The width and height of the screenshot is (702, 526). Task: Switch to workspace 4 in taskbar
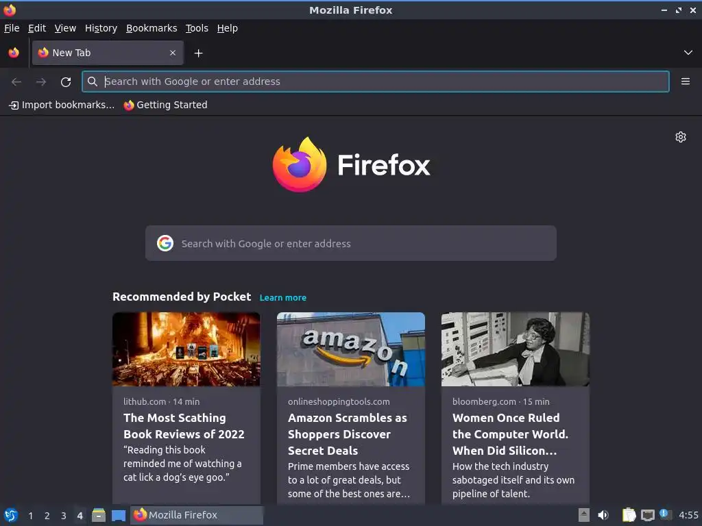[x=80, y=516]
